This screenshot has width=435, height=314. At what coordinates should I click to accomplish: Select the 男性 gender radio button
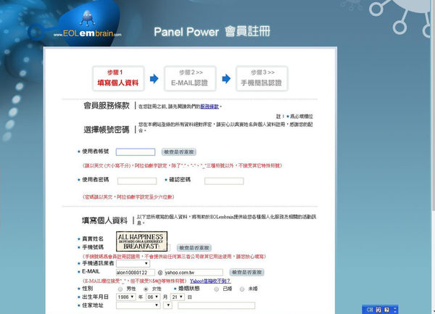click(120, 288)
